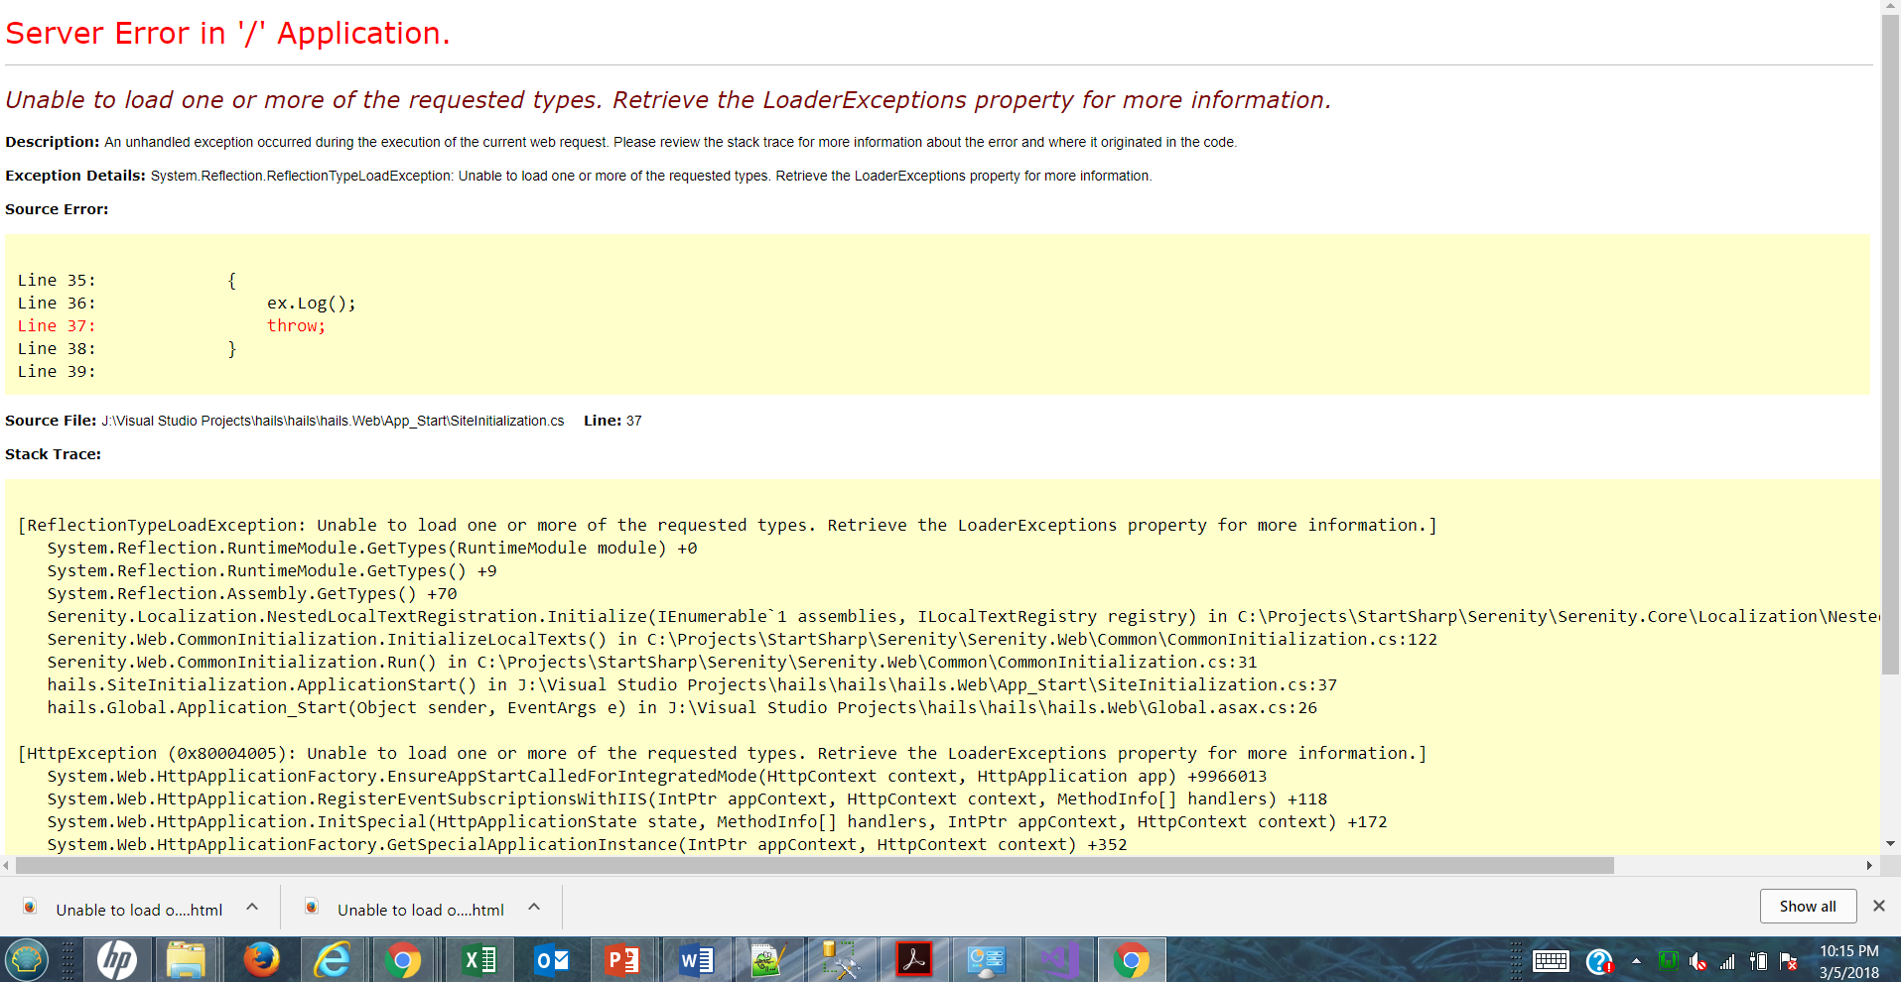Dismiss the downloads bar with its X

click(x=1879, y=906)
